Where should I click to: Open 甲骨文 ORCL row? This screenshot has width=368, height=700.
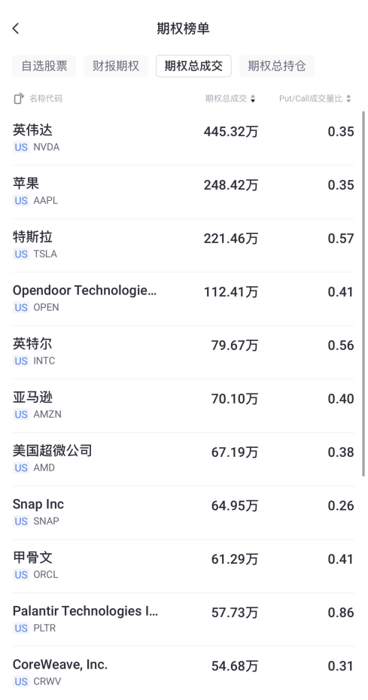click(x=184, y=566)
